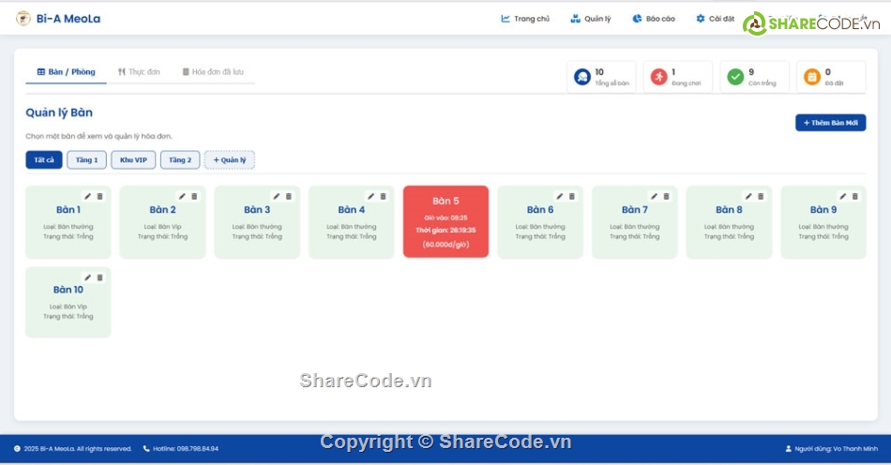Screen dimensions: 891x465
Task: Edit Bàn 10 using the pencil icon
Action: [87, 277]
